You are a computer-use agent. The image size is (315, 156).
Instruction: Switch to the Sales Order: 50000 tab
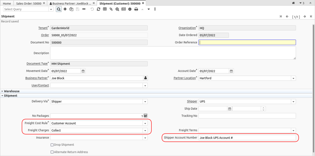coord(29,3)
